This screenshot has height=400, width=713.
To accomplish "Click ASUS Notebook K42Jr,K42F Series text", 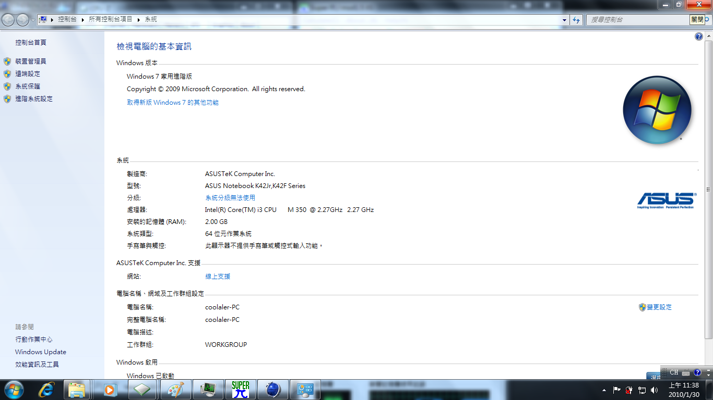I will click(255, 186).
